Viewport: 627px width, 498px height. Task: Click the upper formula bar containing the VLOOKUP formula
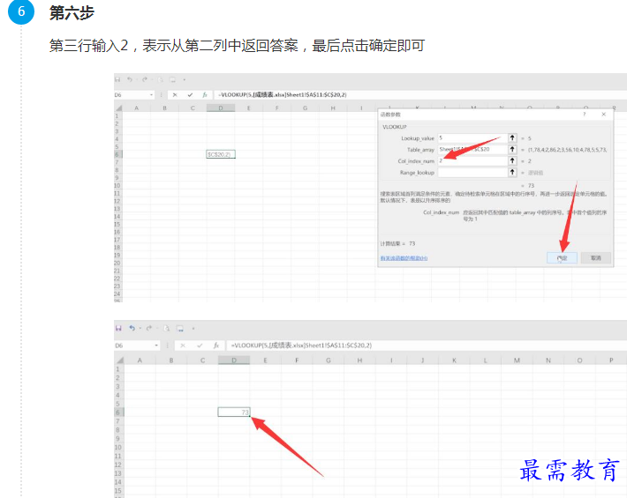[x=419, y=95]
